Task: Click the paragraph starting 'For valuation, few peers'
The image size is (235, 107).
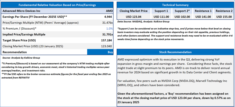Action: 172,83
